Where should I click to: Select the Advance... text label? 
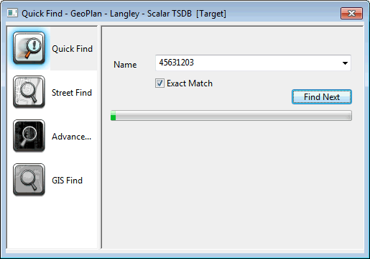click(71, 137)
